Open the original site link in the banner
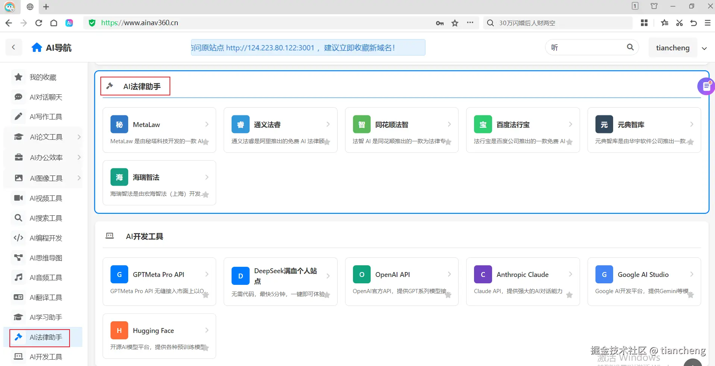Image resolution: width=715 pixels, height=366 pixels. [x=270, y=47]
